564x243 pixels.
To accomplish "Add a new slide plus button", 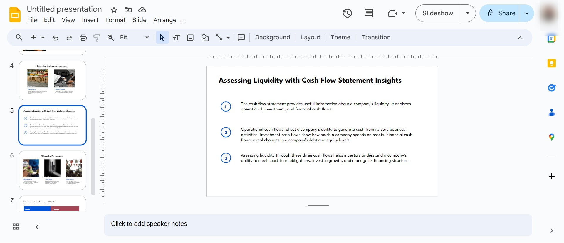I will pyautogui.click(x=33, y=37).
